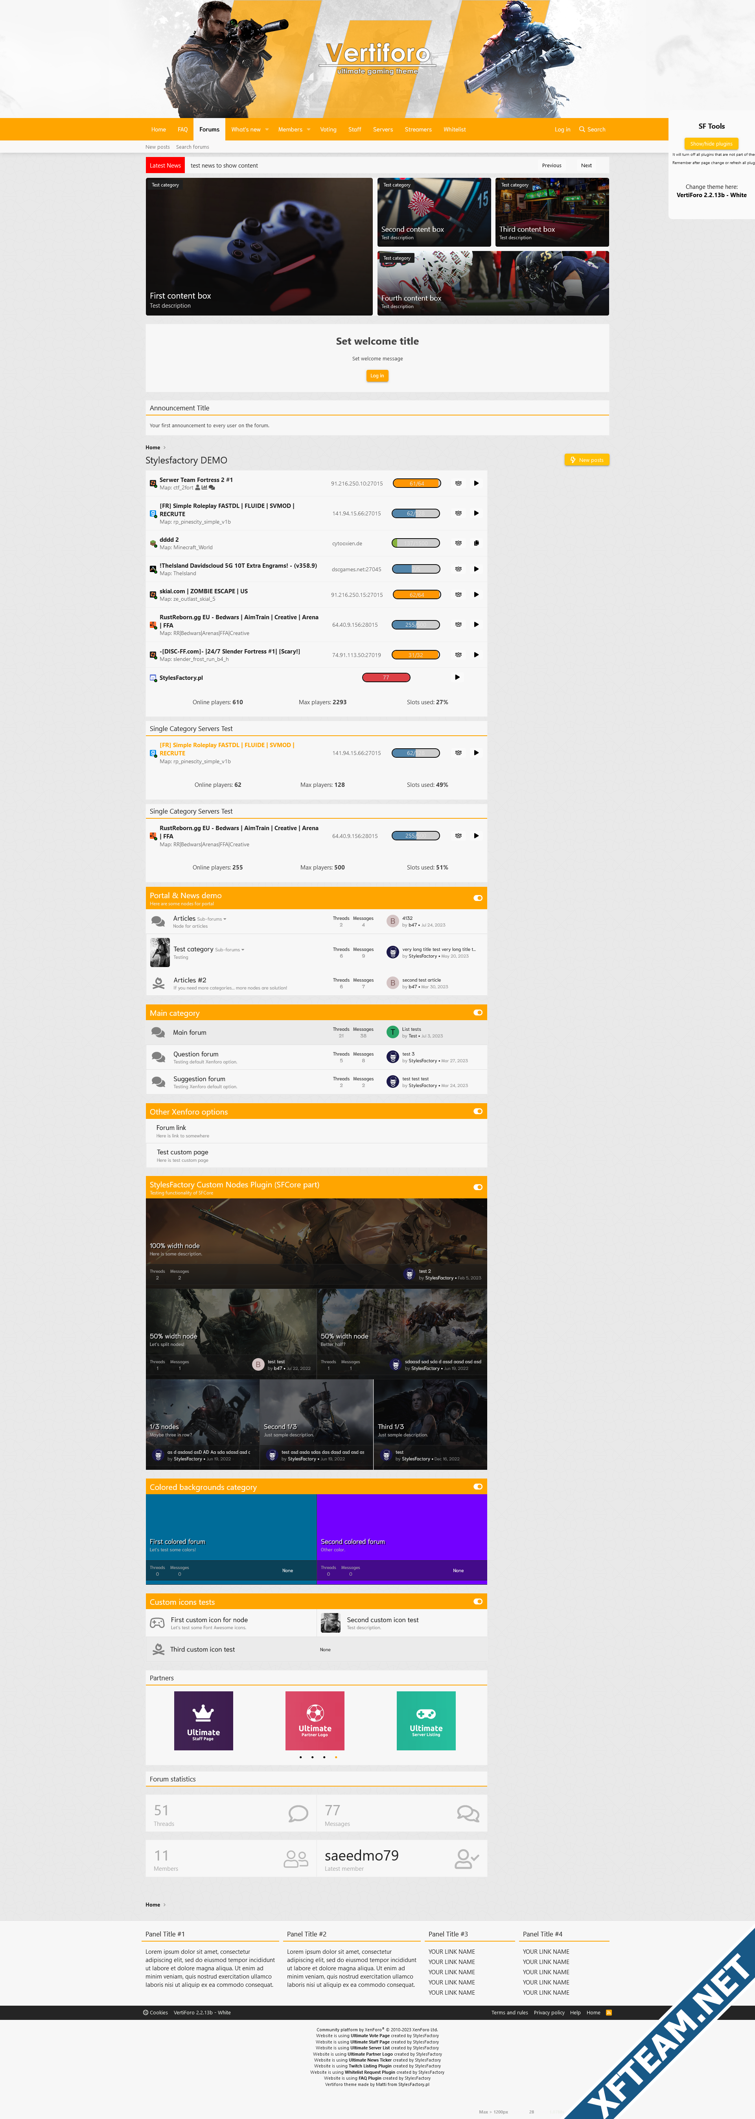Screen dimensions: 755x2119
Task: Copy the dddd 2 server address icon
Action: click(476, 543)
